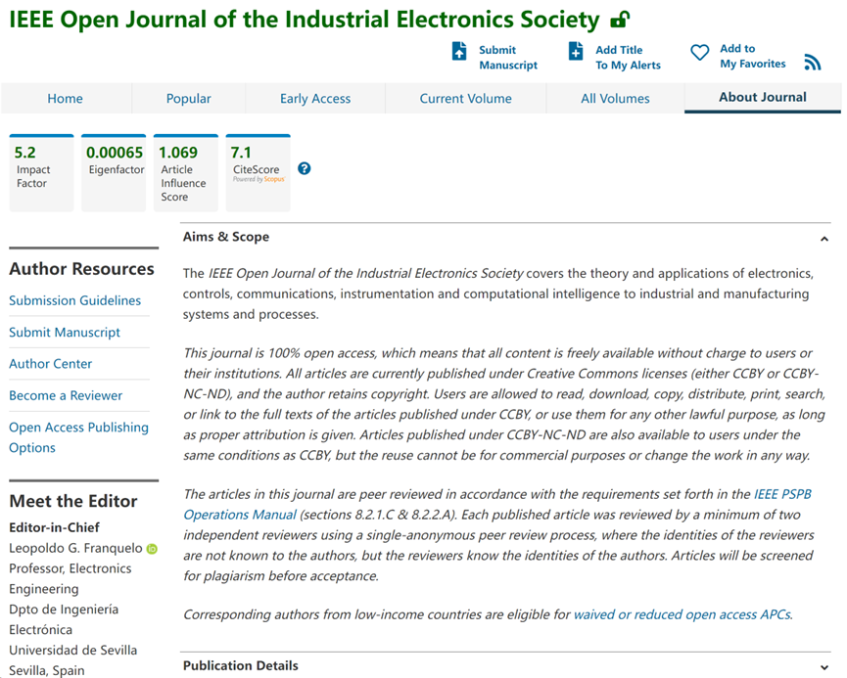Open the editor's ORCID profile icon

tap(152, 549)
